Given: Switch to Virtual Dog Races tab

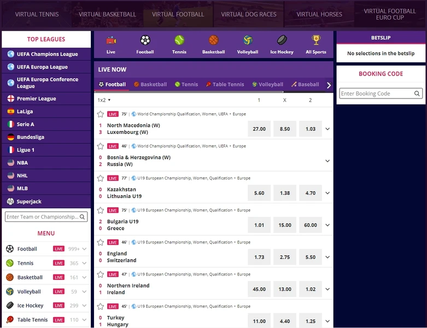Looking at the screenshot, I should point(249,14).
